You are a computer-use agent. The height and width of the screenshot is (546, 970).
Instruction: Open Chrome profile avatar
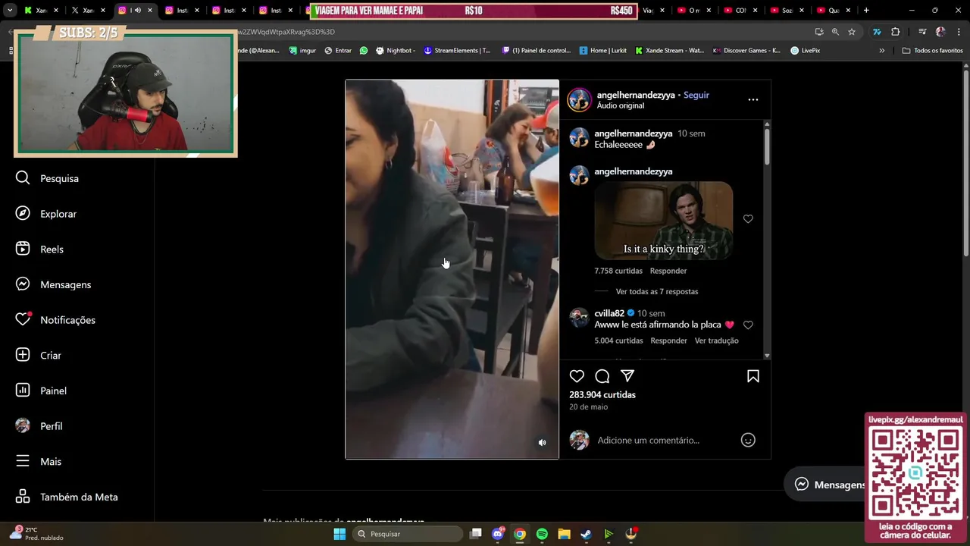click(940, 32)
